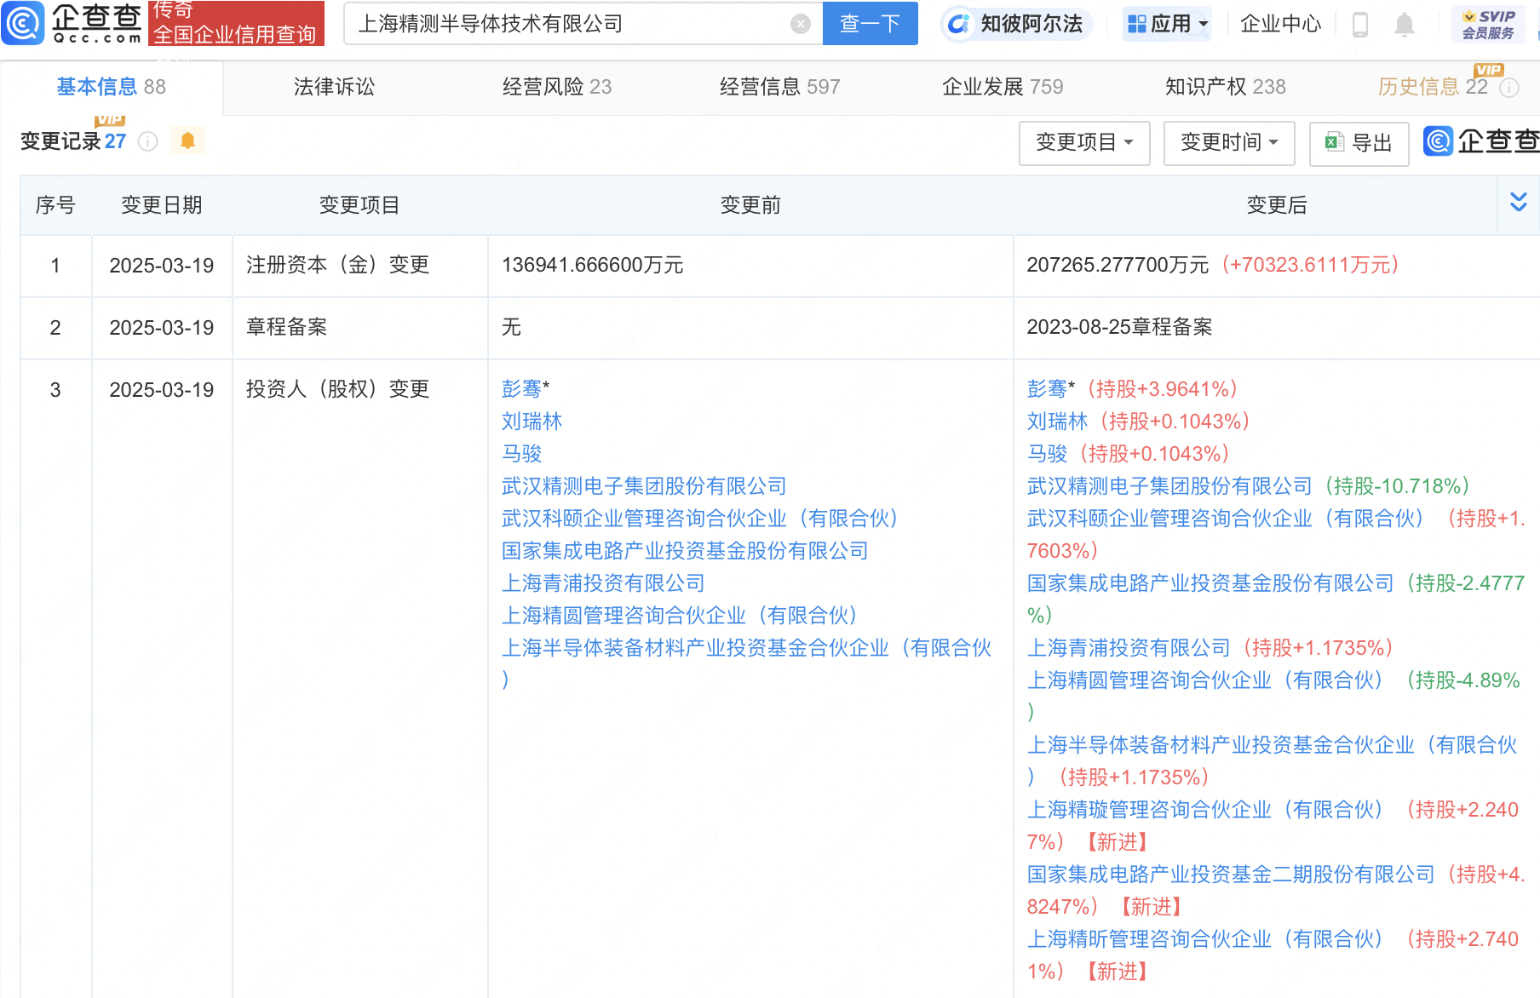1540x998 pixels.
Task: Select 136941.666600万元 cell text
Action: pos(592,265)
